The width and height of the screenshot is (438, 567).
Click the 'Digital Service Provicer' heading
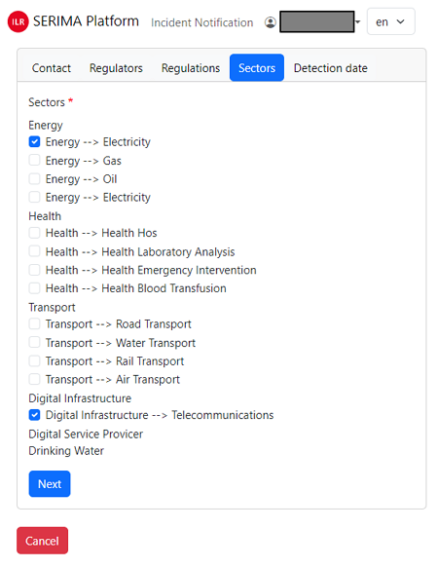(86, 434)
